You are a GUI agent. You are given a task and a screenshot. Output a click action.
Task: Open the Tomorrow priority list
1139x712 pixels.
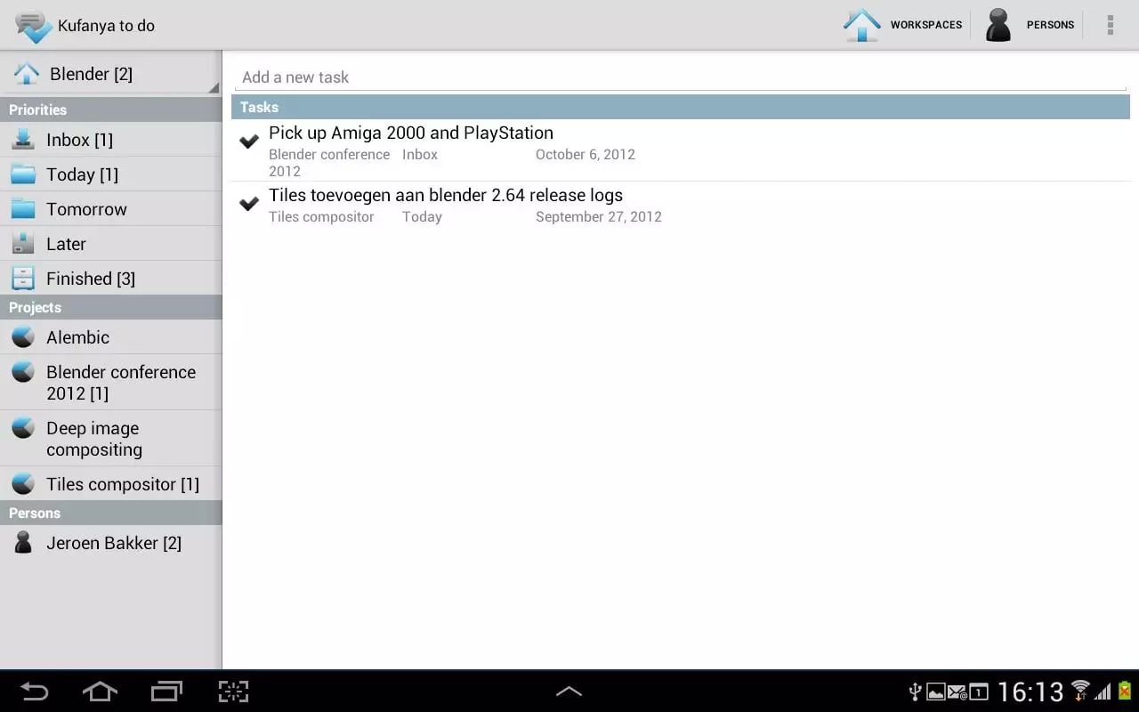point(110,209)
